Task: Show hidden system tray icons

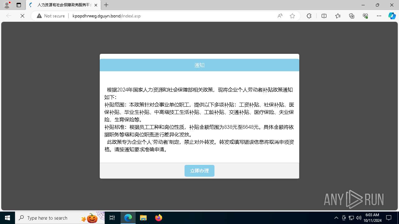Action: [x=336, y=218]
